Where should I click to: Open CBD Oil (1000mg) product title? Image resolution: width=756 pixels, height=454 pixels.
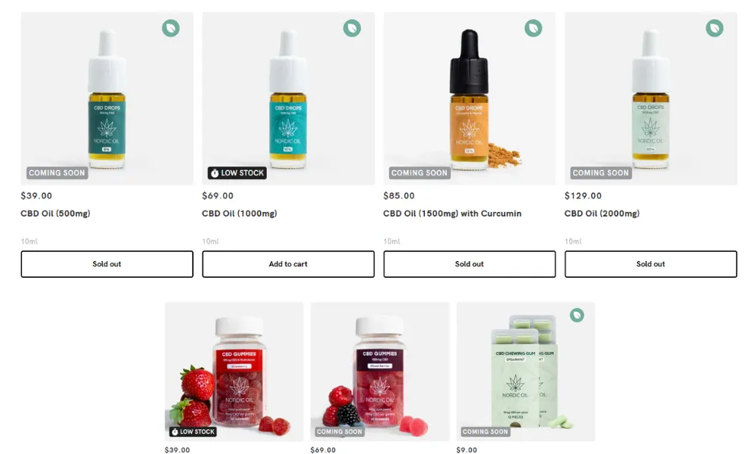tap(240, 213)
